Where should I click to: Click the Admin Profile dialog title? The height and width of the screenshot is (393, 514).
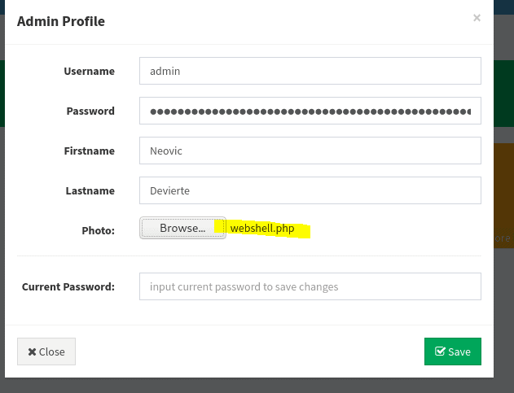[x=61, y=21]
